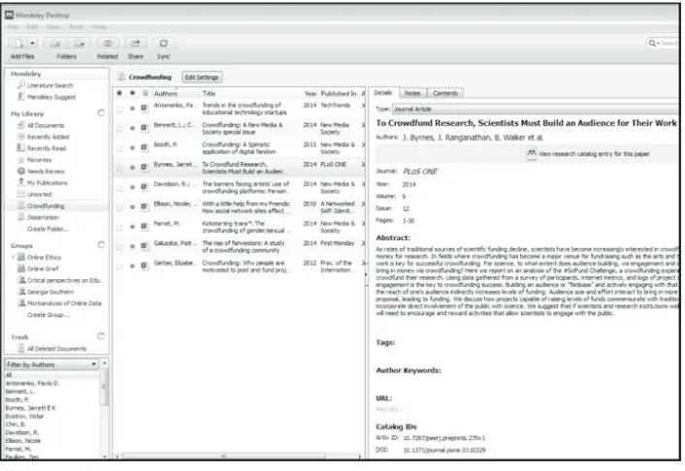Filter by author Byrnes, Jarrett E K
This screenshot has width=685, height=471.
(x=30, y=409)
